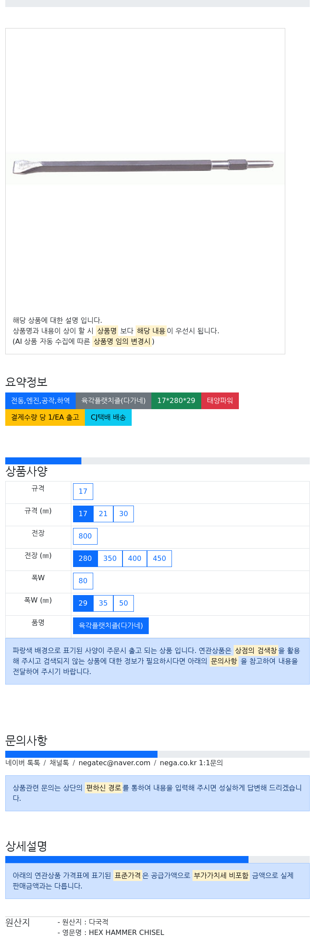Select the 50 mm width option
315x938 pixels.
pos(124,603)
